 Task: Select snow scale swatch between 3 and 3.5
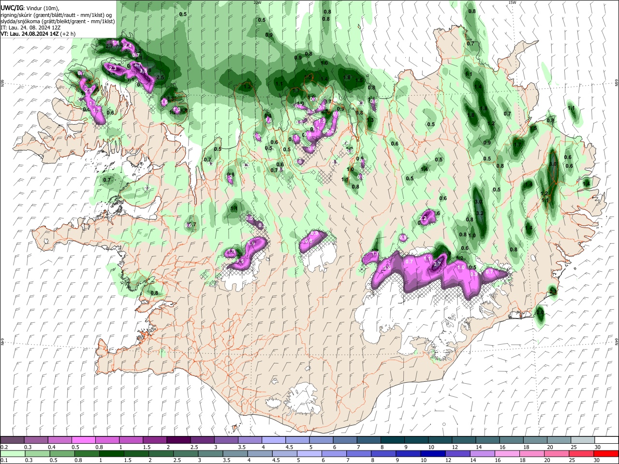tap(225, 440)
